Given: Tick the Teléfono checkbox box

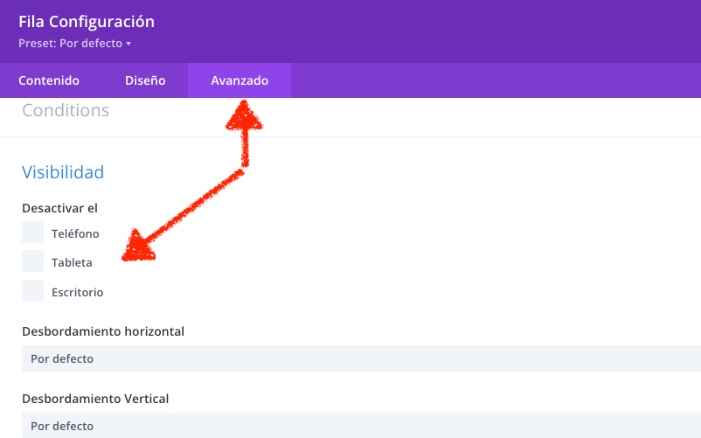Looking at the screenshot, I should (32, 232).
